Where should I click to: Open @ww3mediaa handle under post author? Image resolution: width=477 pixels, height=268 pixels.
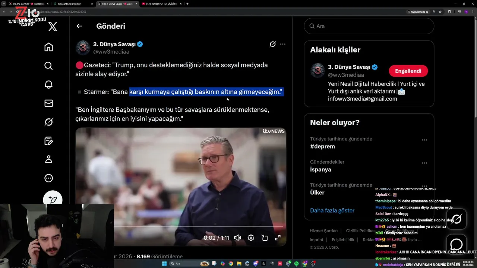[111, 52]
